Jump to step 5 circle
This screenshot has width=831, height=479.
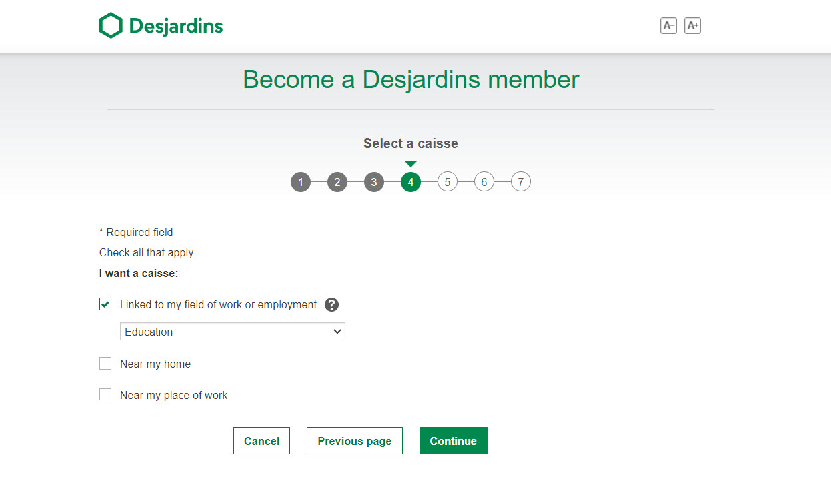(x=448, y=182)
